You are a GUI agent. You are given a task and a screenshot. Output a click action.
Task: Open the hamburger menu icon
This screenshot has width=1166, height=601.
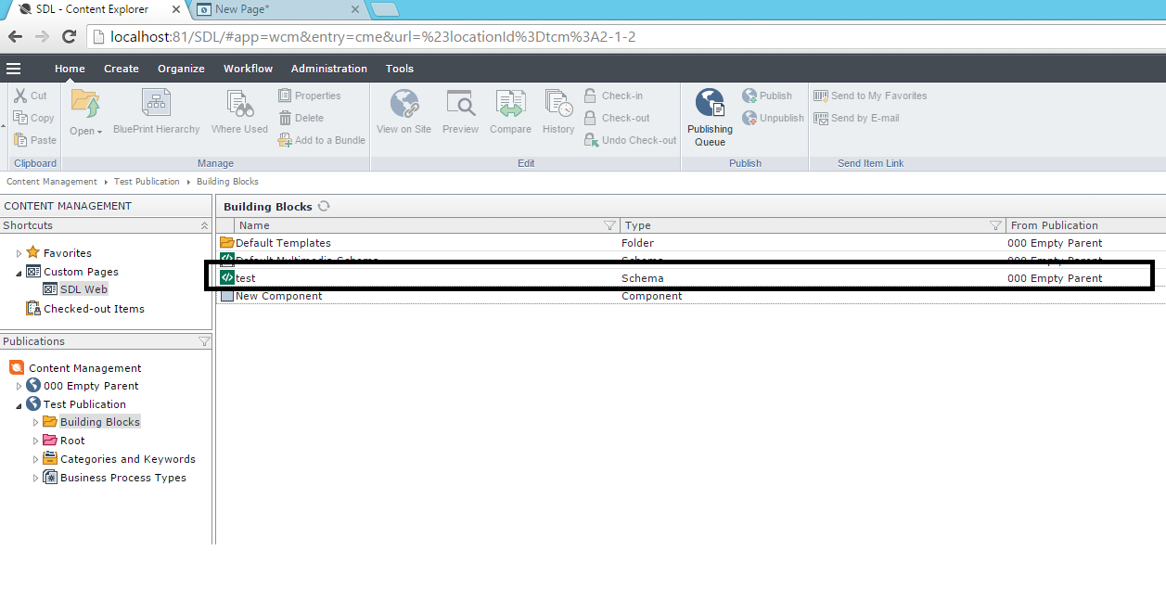13,69
